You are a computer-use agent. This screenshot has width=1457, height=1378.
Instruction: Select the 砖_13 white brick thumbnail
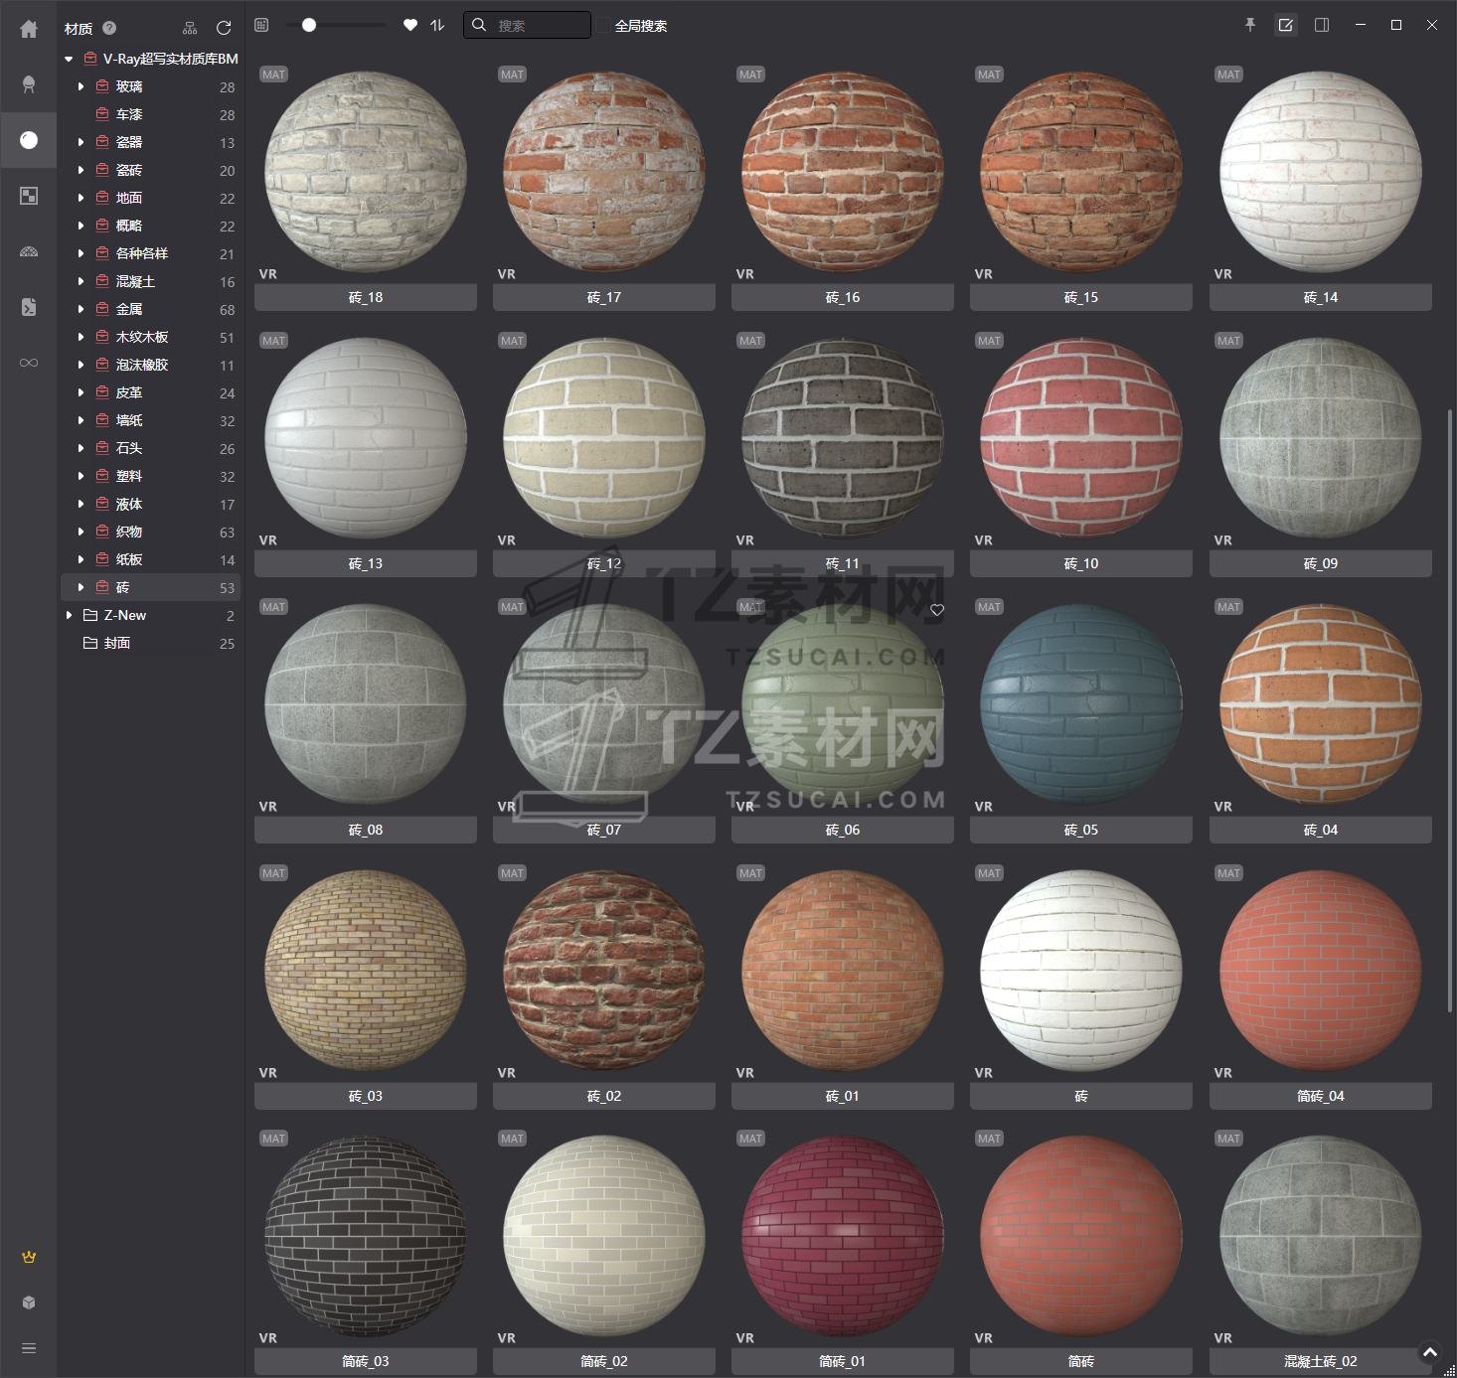[x=366, y=438]
